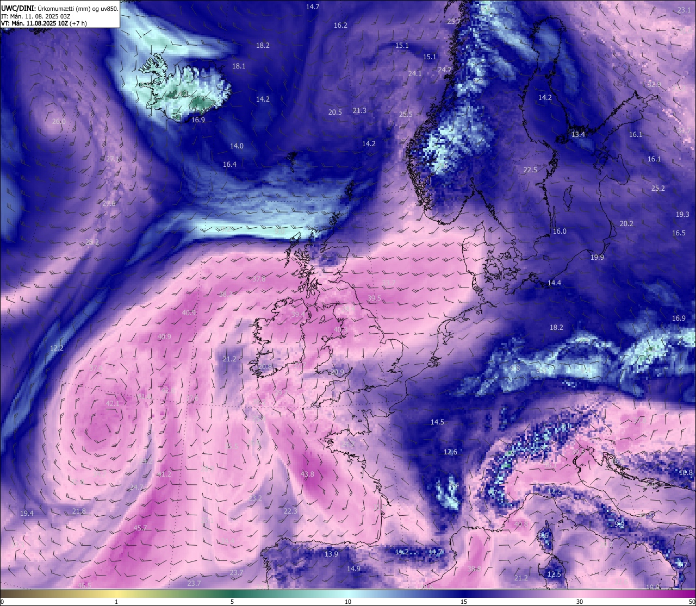Click the 26.0 value label
The image size is (696, 606).
(x=59, y=121)
